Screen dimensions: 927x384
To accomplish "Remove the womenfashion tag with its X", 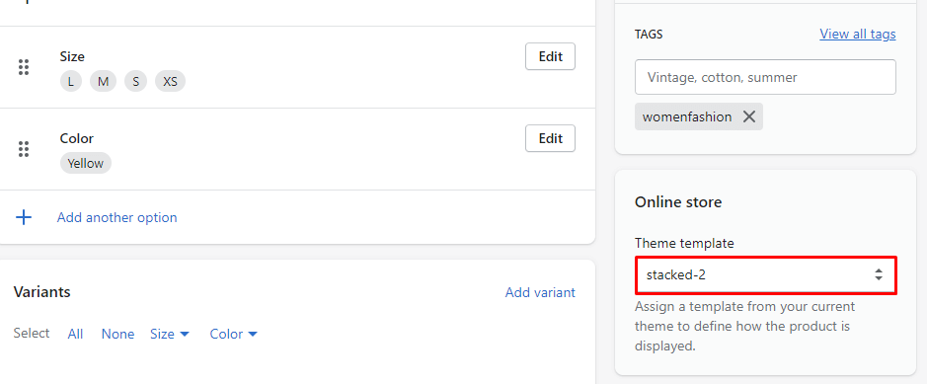I will point(749,116).
